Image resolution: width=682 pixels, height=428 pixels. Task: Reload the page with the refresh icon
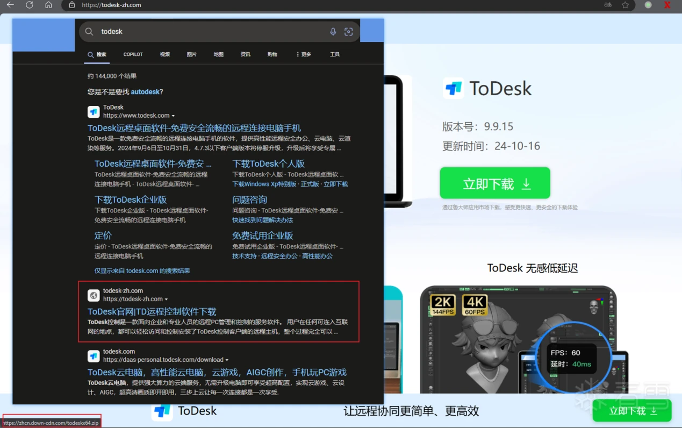[30, 5]
